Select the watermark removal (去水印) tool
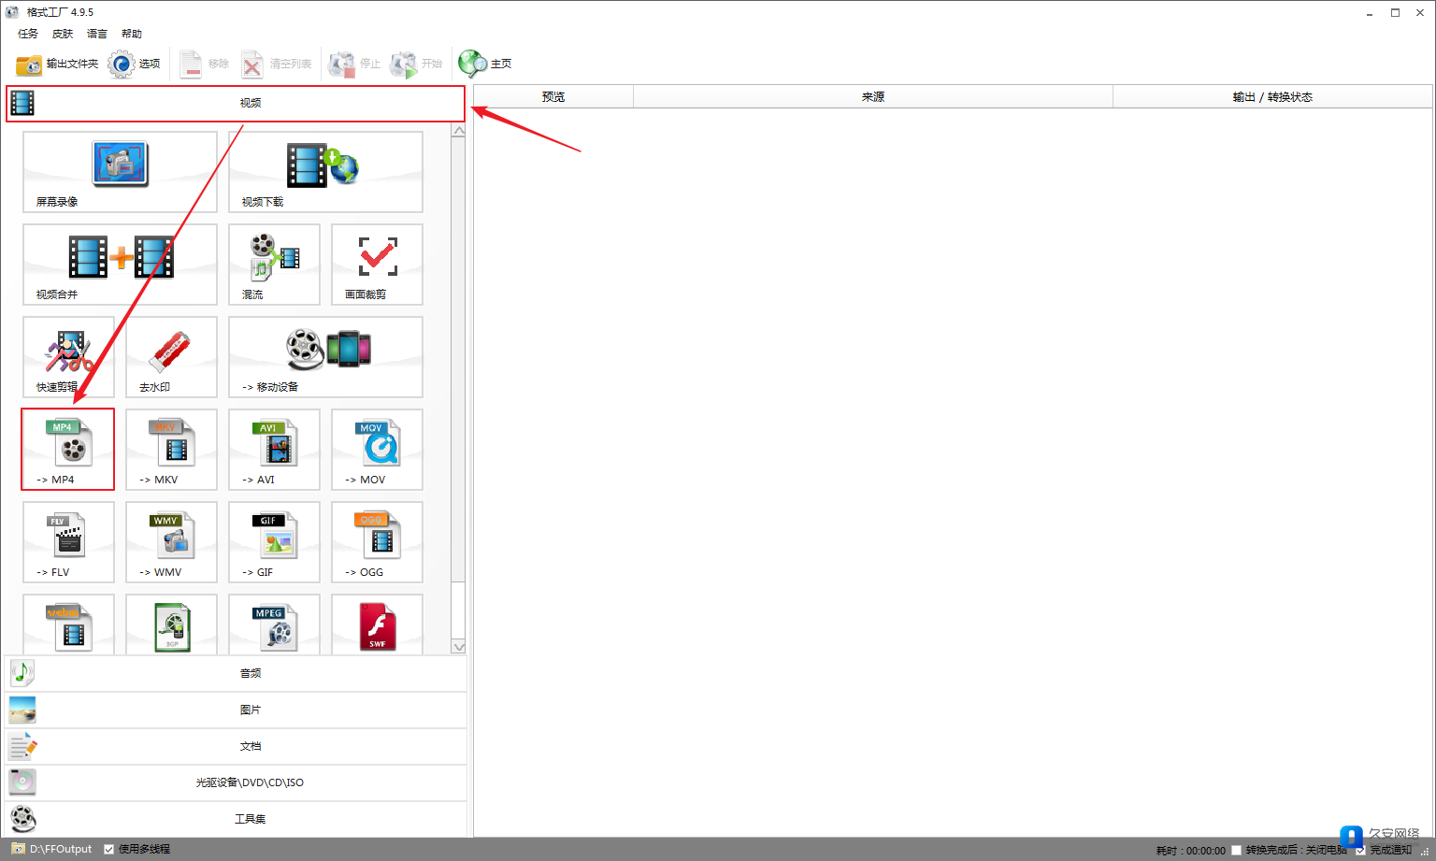Viewport: 1436px width, 861px height. click(x=171, y=356)
